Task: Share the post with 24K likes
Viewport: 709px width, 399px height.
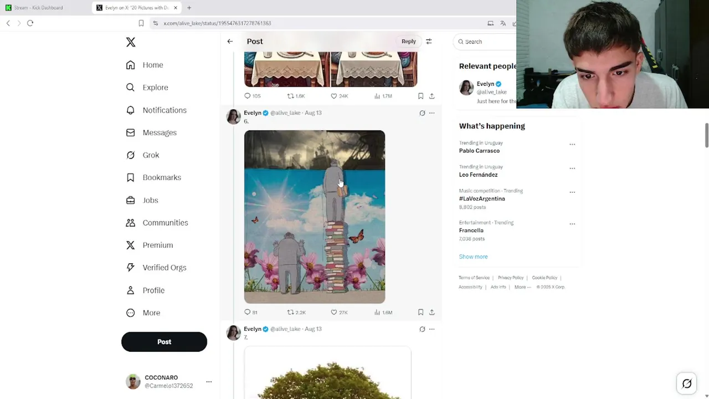Action: coord(432,96)
